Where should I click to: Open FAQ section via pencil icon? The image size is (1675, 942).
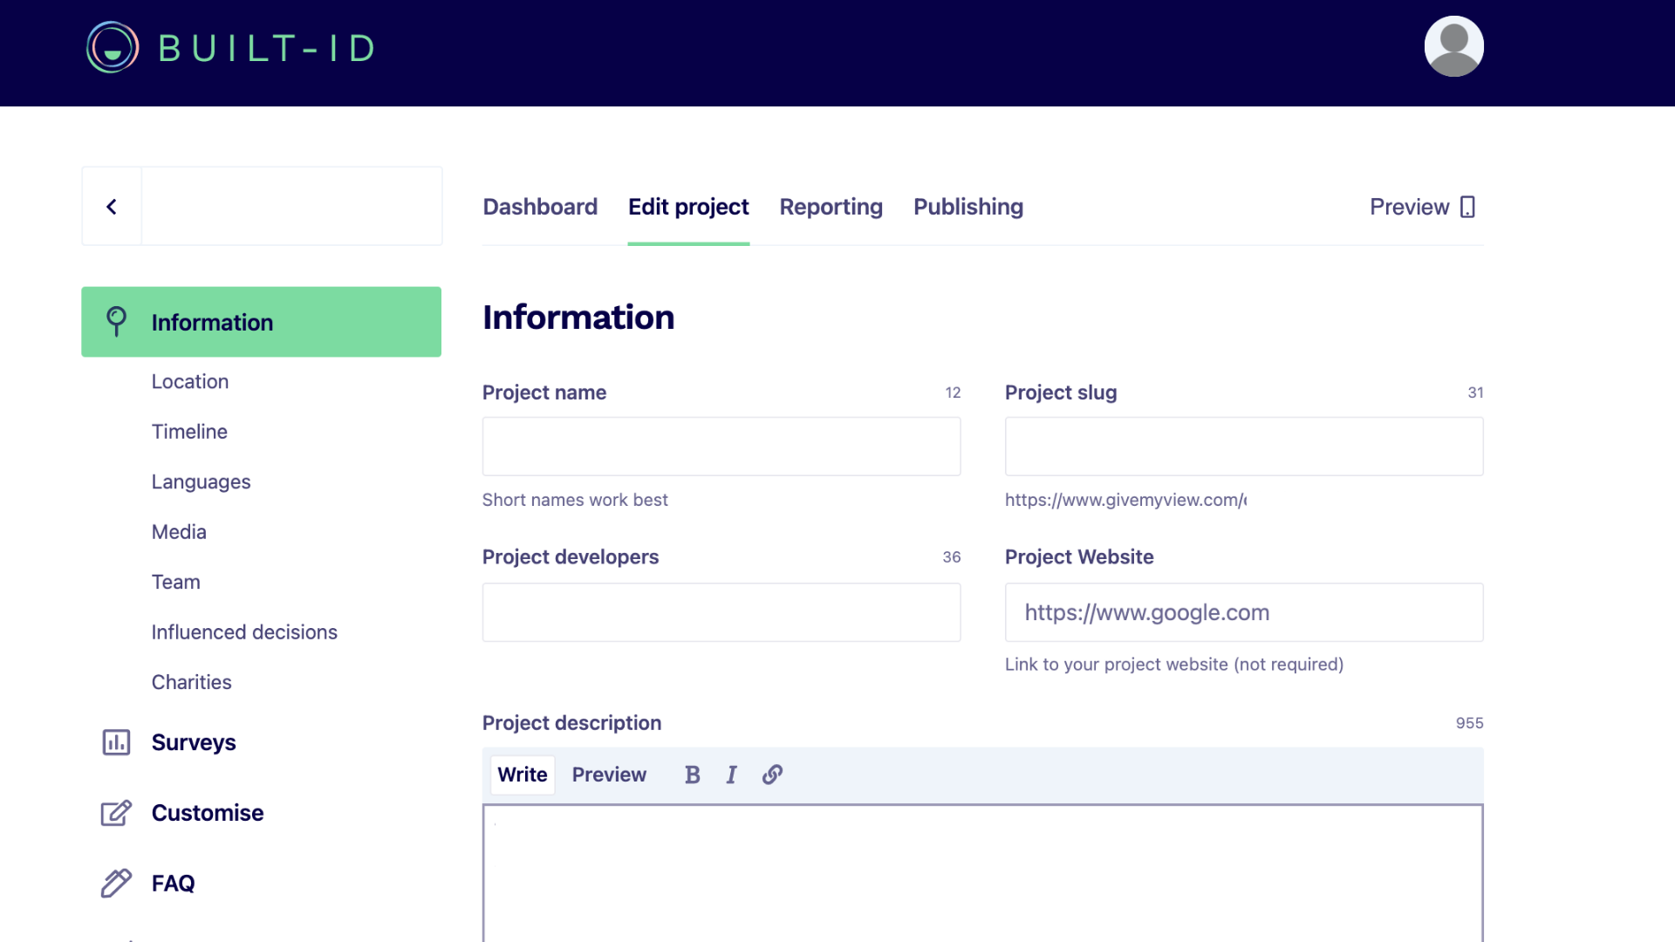tap(116, 884)
